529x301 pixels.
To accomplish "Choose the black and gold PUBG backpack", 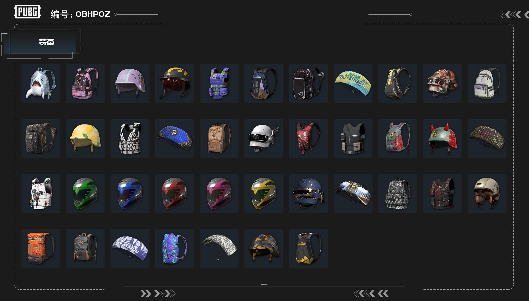I will 308,248.
